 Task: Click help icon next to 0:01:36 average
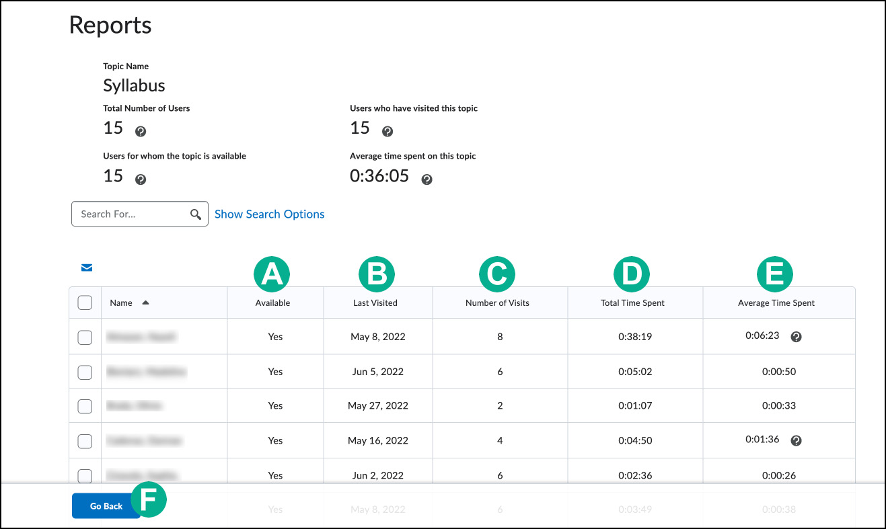click(x=796, y=440)
